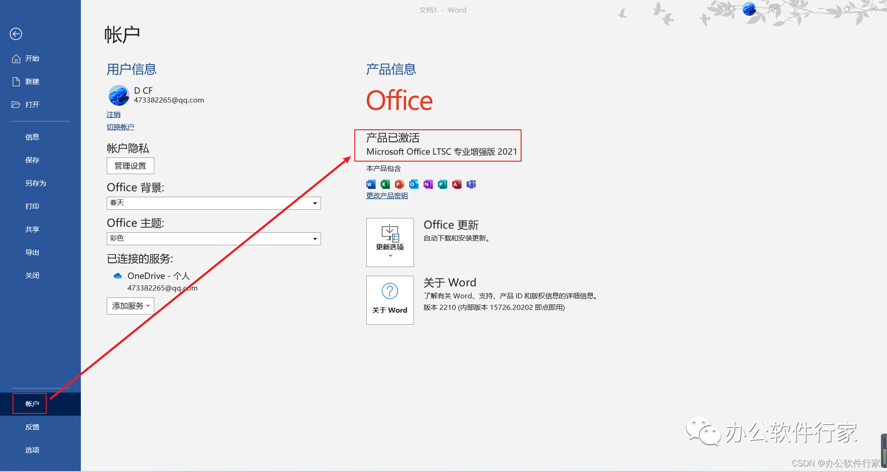Image resolution: width=887 pixels, height=472 pixels.
Task: Click the Publisher app icon
Action: pyautogui.click(x=442, y=184)
